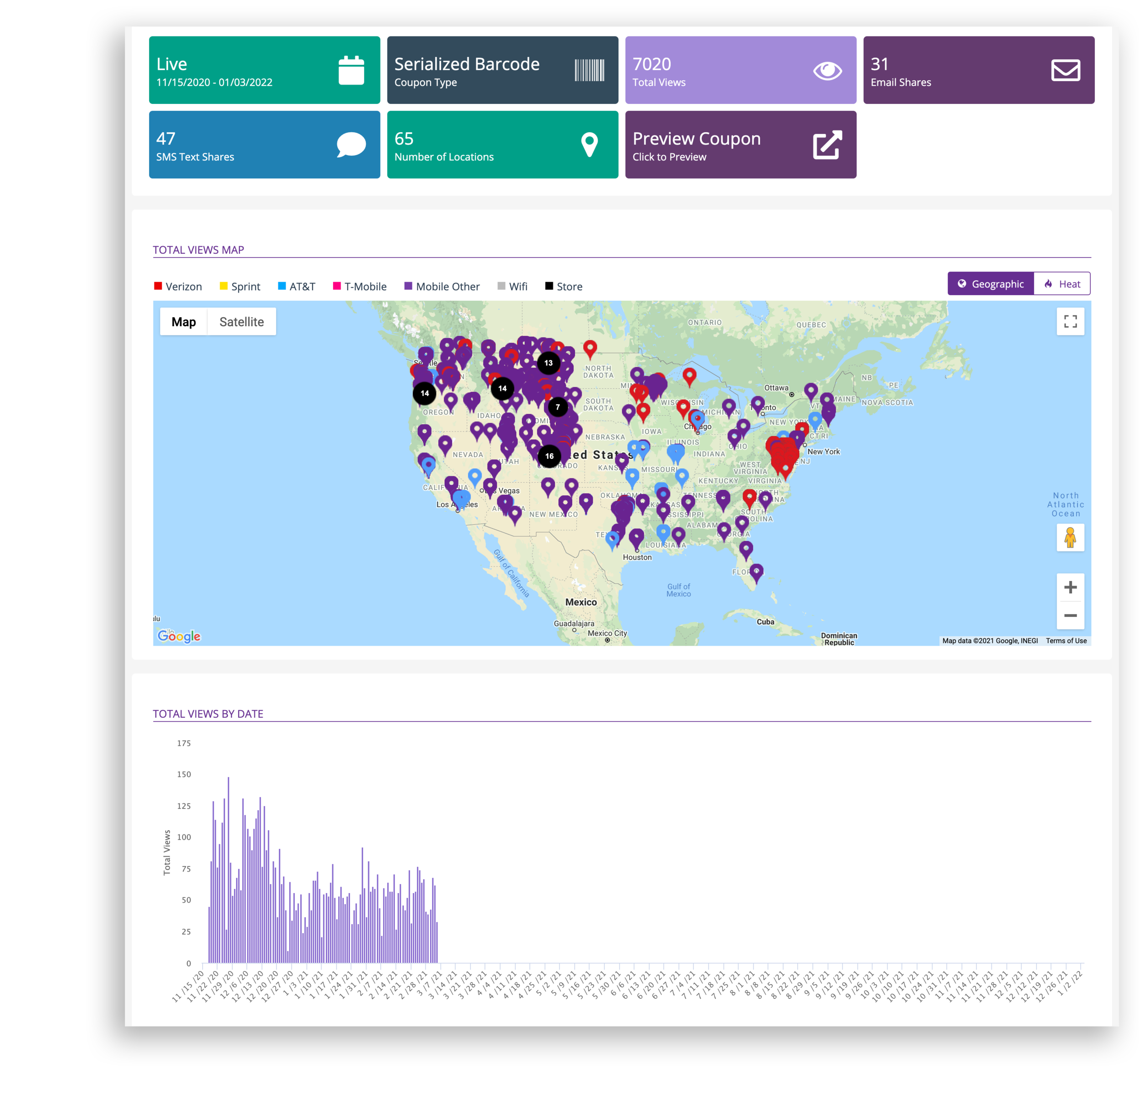The image size is (1139, 1104).
Task: Click the Verizon red legend swatch
Action: [x=158, y=286]
